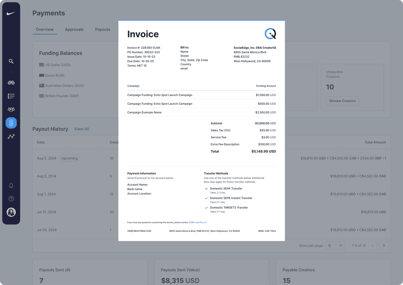Switch to the Payouts tab

coord(103,30)
